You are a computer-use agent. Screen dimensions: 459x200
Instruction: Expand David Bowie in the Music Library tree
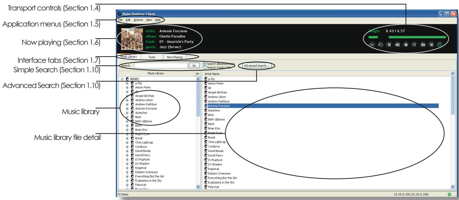coord(127,151)
